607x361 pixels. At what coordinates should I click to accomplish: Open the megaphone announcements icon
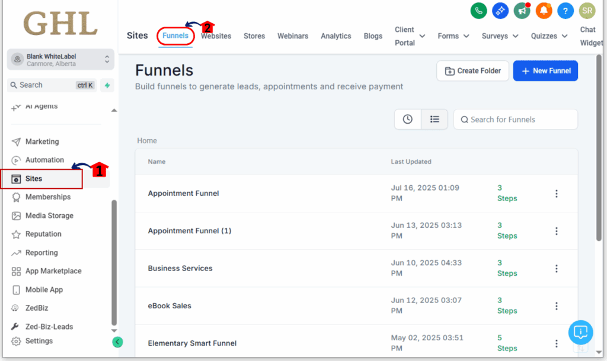pos(522,11)
